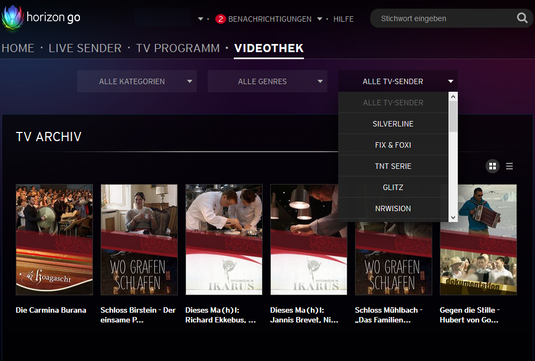Open the Hilfe link

[x=343, y=19]
